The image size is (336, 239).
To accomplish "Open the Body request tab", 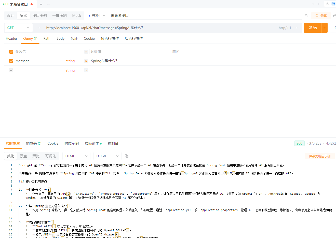I will pos(60,38).
